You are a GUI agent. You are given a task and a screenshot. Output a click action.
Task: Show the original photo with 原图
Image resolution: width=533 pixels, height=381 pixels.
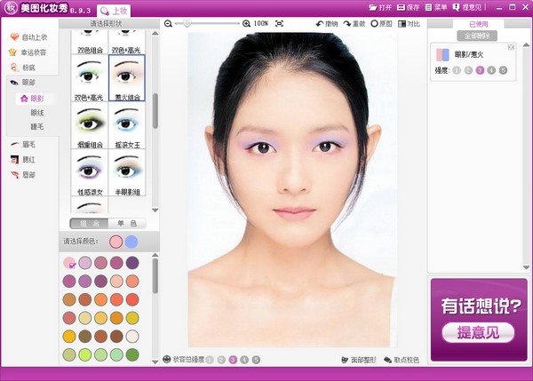[x=381, y=24]
